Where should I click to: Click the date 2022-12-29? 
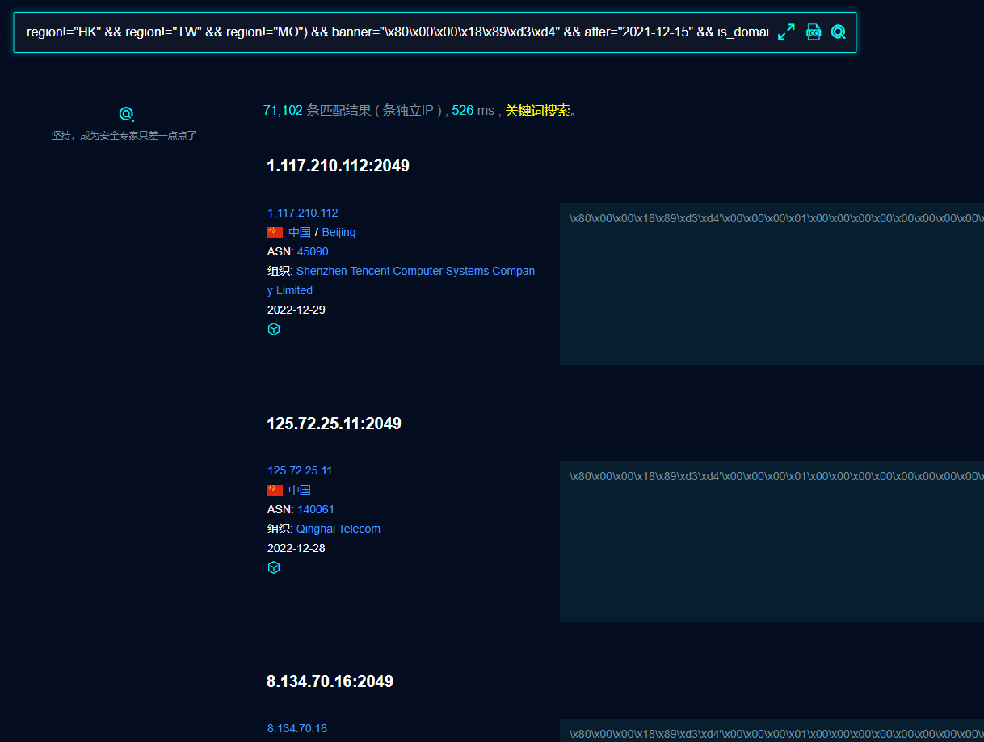click(x=296, y=310)
